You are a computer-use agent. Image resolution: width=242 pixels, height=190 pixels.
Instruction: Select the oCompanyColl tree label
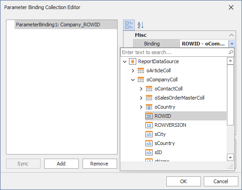[x=162, y=80]
